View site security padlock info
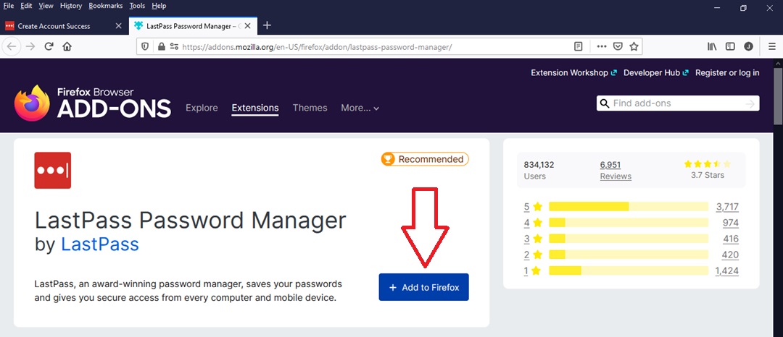 coord(161,46)
